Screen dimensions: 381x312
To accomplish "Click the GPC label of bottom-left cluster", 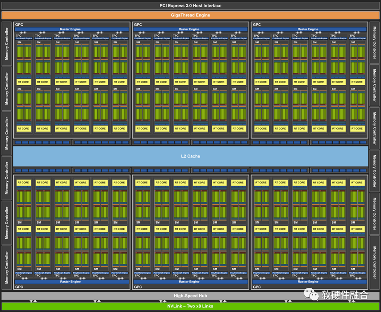I will (x=19, y=287).
